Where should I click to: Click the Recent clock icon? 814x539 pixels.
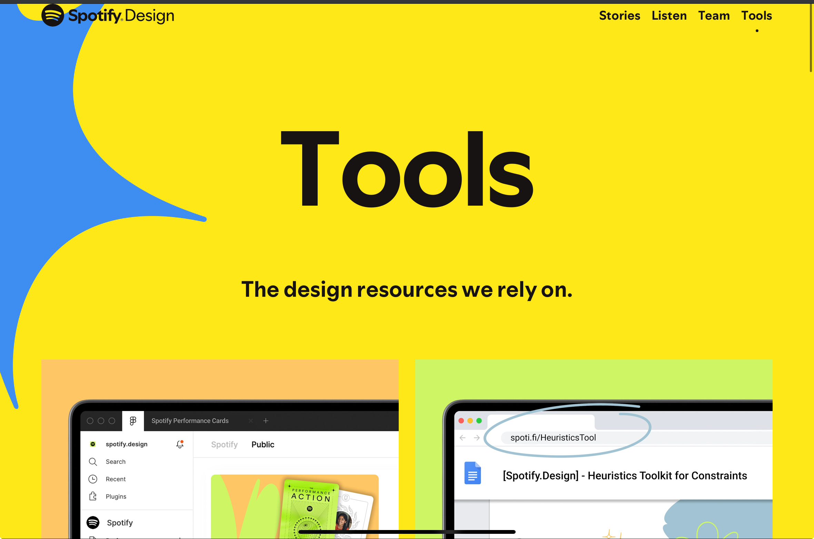[x=93, y=479]
